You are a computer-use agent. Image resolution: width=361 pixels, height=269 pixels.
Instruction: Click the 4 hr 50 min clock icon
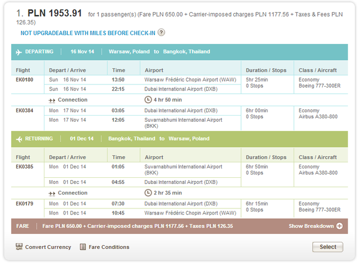(148, 100)
